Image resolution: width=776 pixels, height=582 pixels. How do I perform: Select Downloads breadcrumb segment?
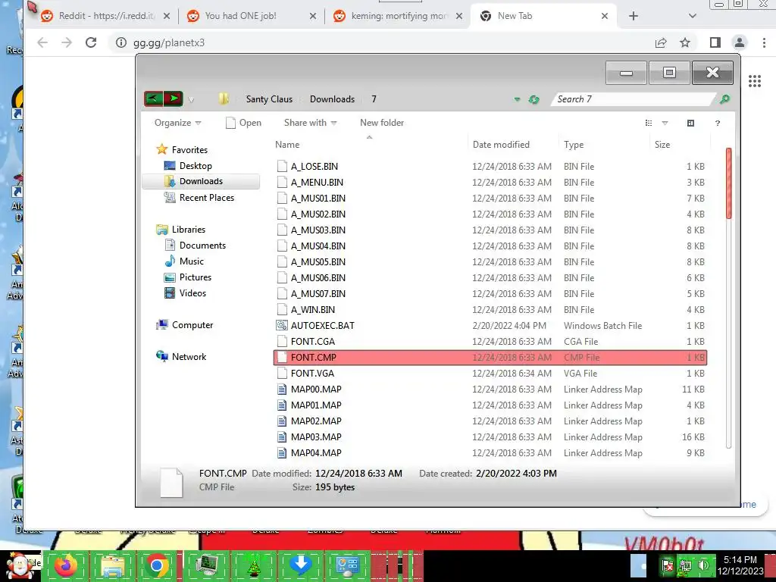[332, 99]
